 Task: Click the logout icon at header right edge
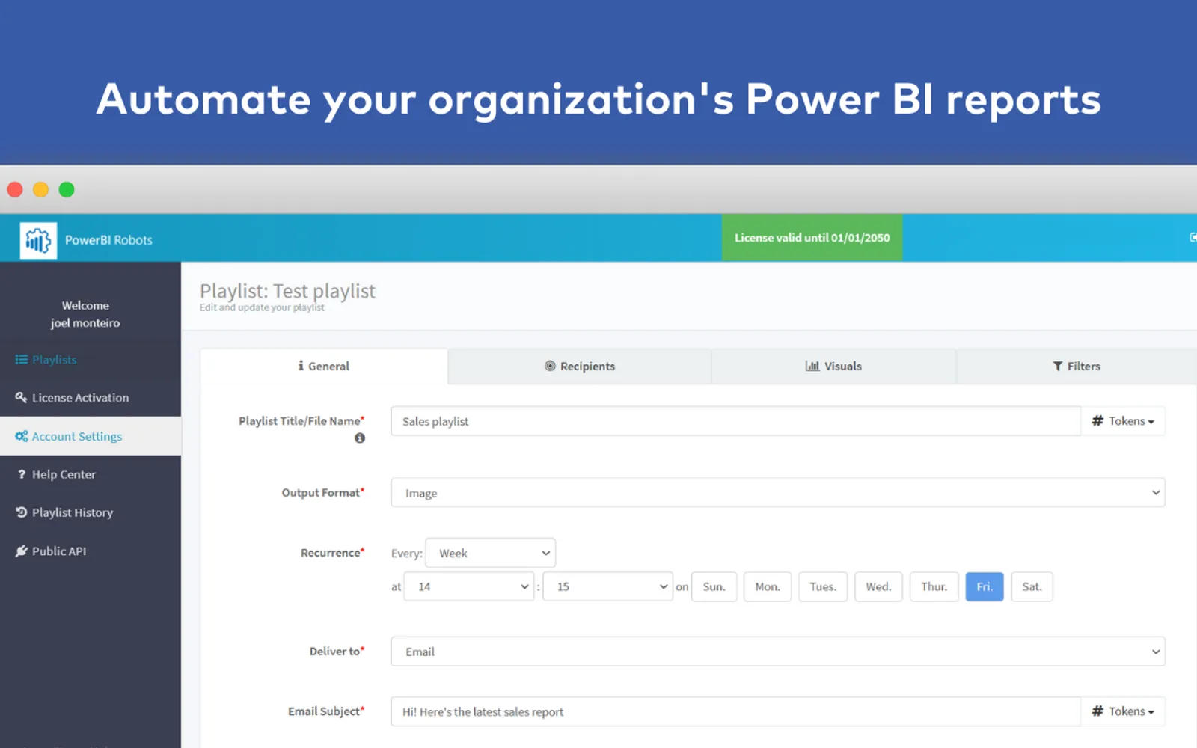click(x=1193, y=237)
